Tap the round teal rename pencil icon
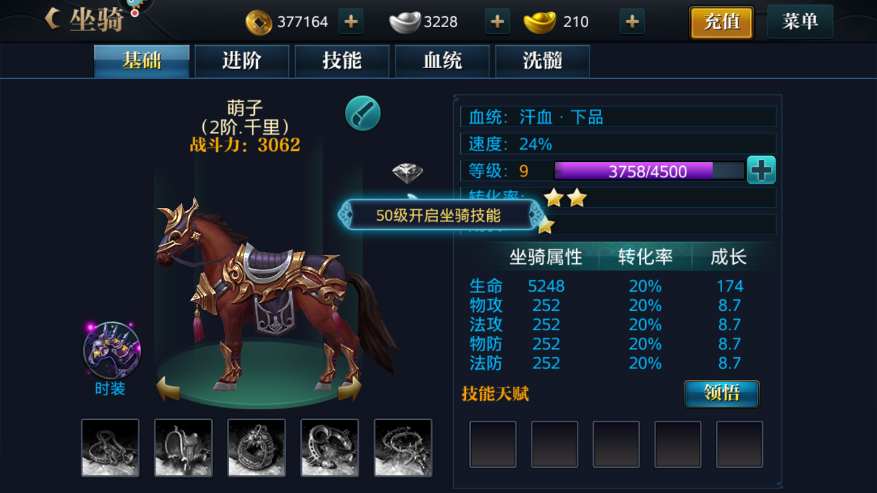877x493 pixels. tap(363, 113)
